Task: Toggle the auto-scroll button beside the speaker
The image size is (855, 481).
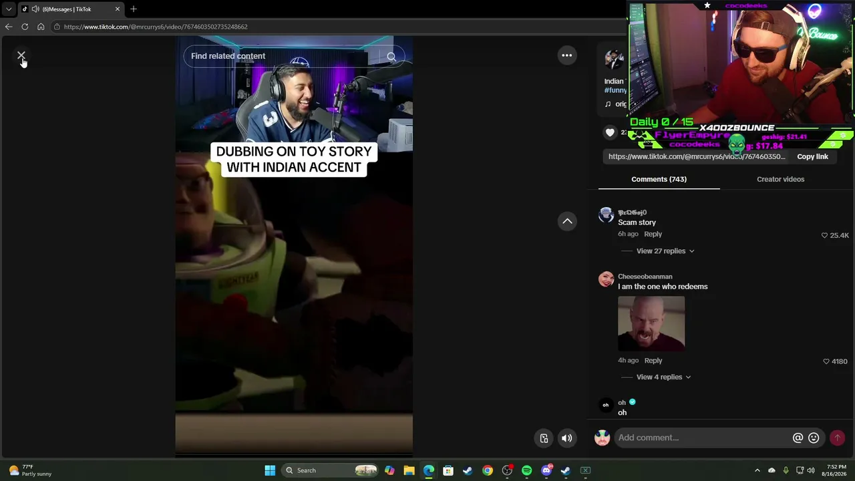Action: click(x=544, y=438)
